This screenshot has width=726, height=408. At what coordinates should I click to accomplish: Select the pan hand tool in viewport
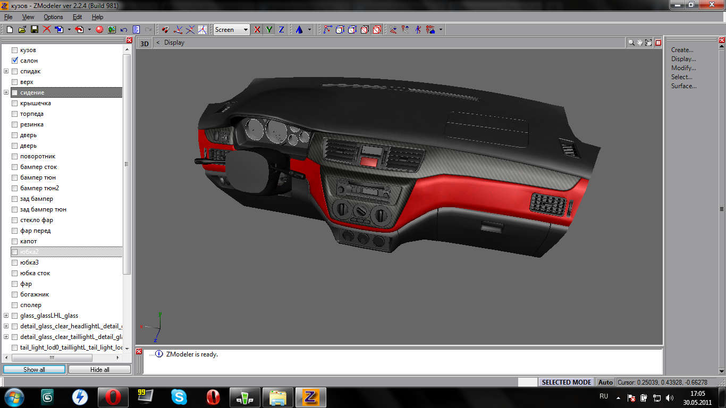[640, 42]
